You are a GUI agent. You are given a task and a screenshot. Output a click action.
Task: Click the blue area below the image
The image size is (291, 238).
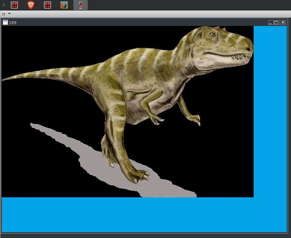click(144, 215)
